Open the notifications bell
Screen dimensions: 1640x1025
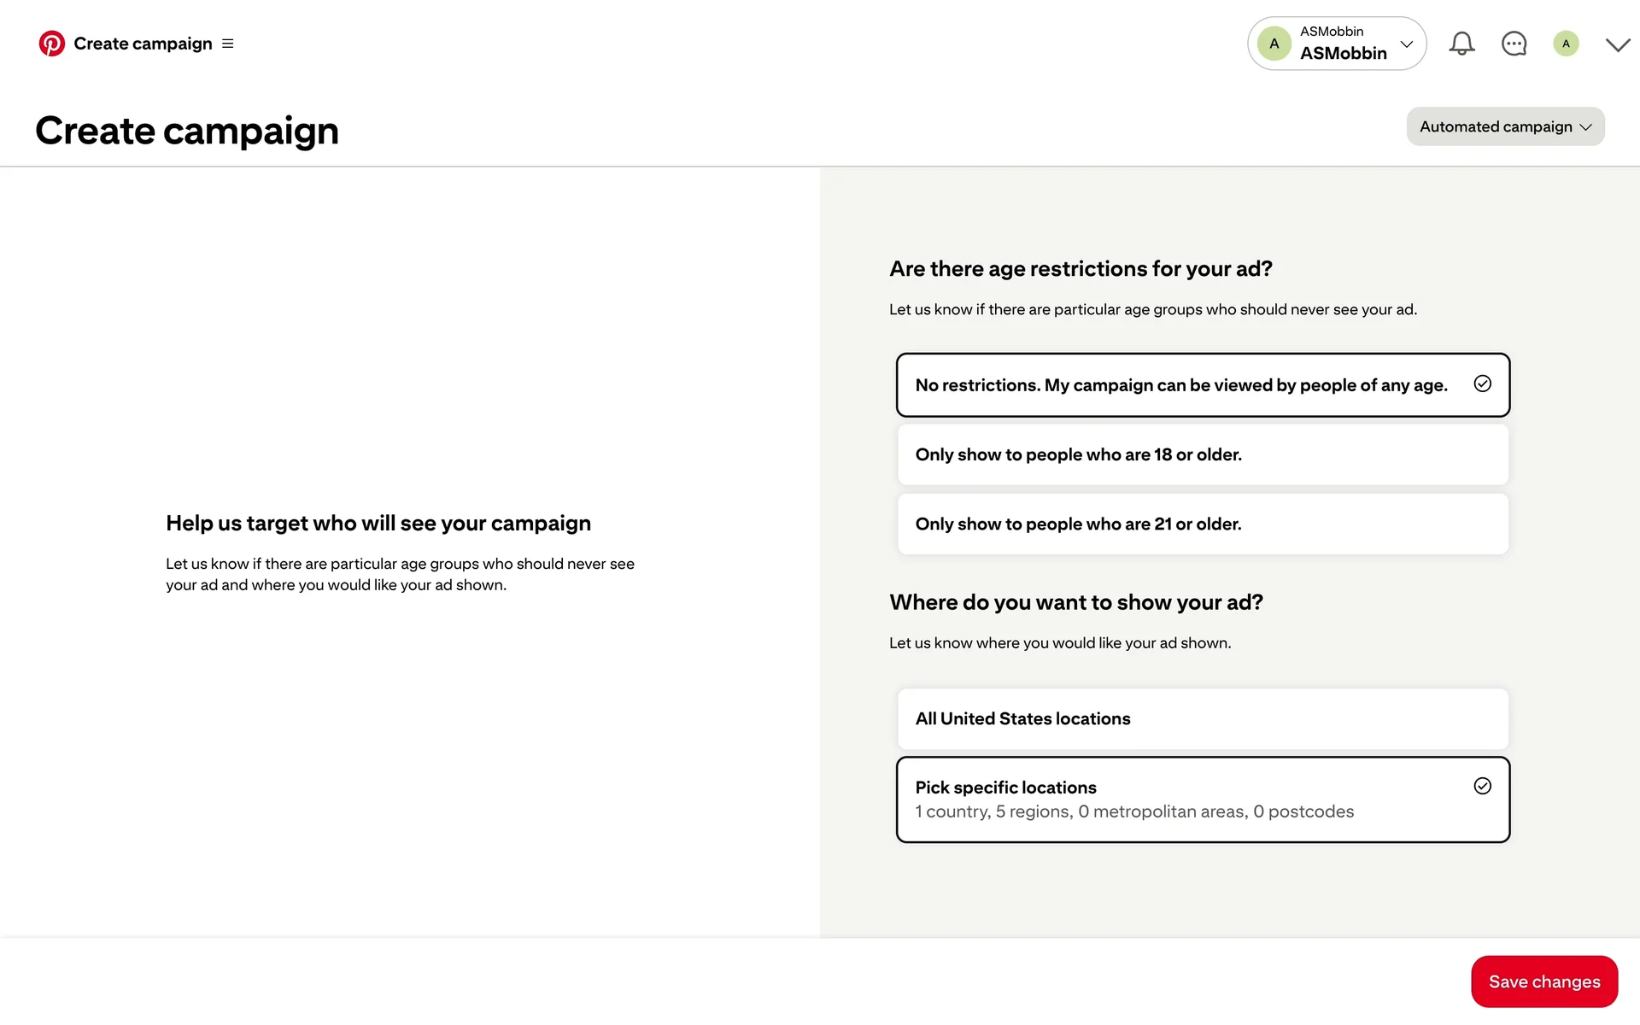pos(1461,44)
